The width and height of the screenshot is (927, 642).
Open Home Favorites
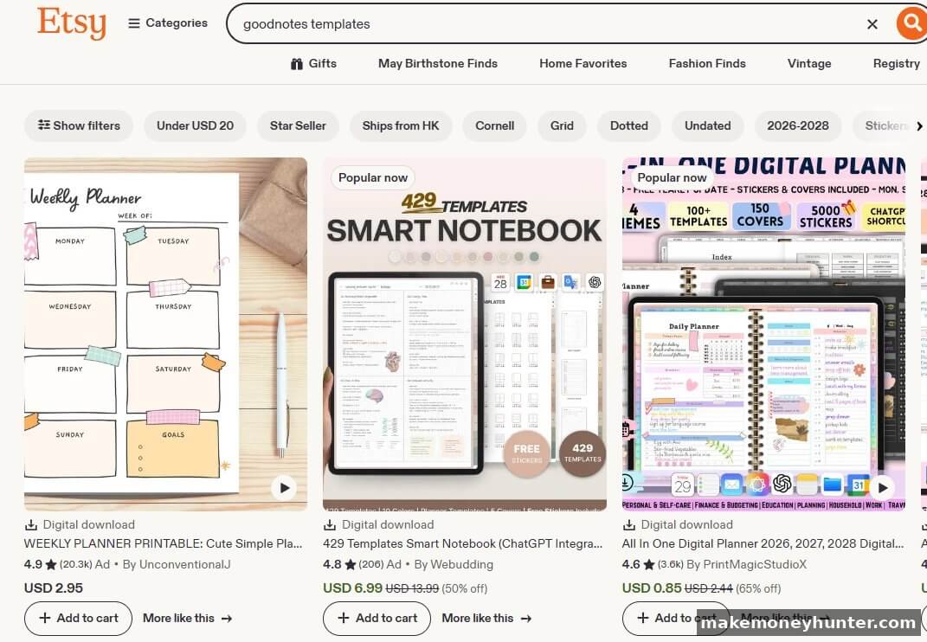click(583, 63)
